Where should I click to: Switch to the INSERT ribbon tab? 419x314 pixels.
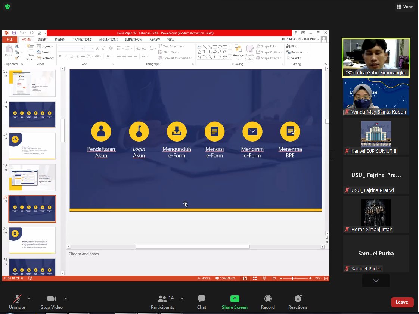[43, 40]
